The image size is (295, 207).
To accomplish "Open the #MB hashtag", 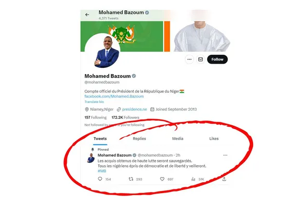I will click(x=102, y=171).
